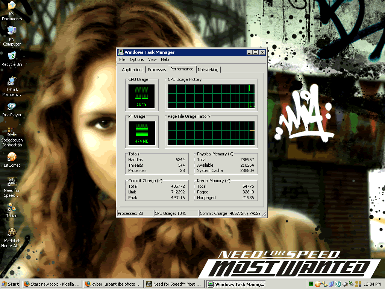Screen dimensions: 385x289
Task: Click the 'Commit Charge (K)' group label
Action: click(x=146, y=181)
